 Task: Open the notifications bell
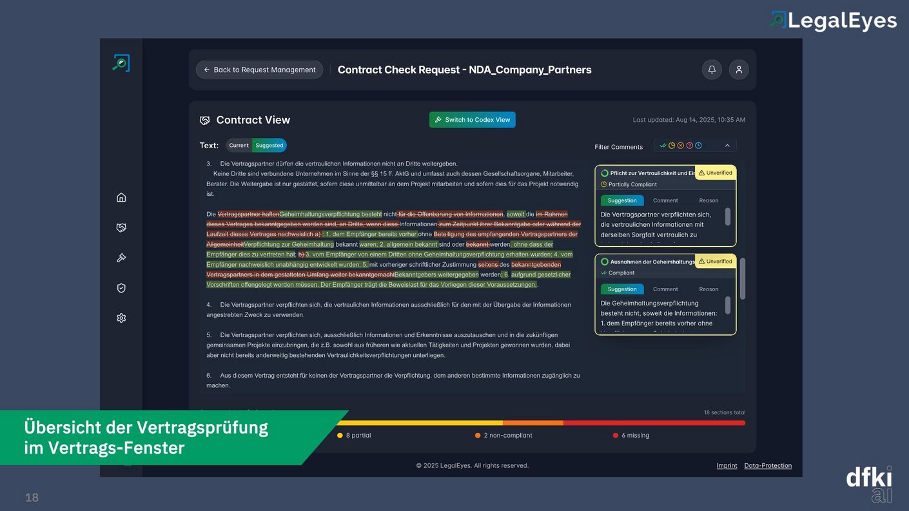[712, 70]
